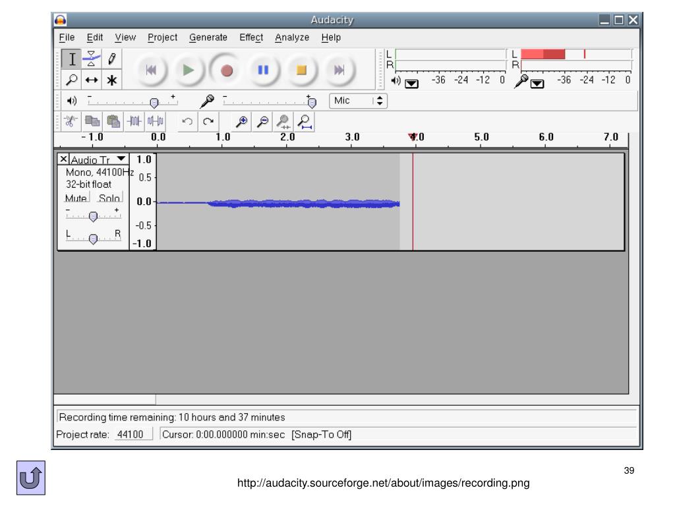Open the Generate menu
Image resolution: width=675 pixels, height=506 pixels.
(x=208, y=38)
